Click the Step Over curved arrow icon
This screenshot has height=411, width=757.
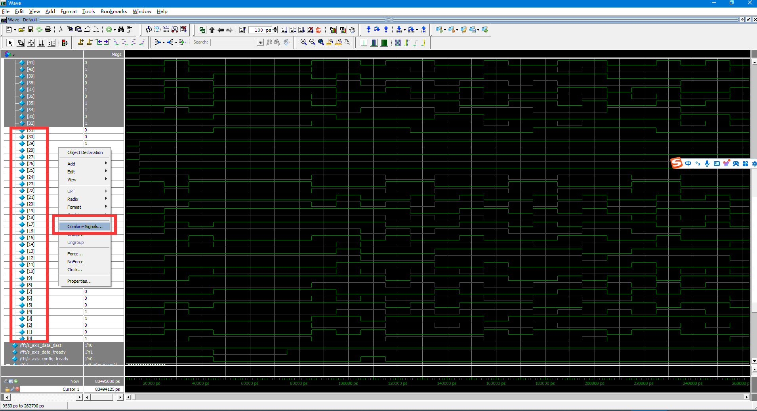tap(377, 30)
